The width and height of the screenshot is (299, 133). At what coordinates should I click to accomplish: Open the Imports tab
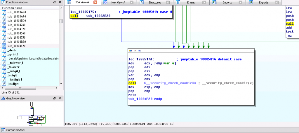227,2
